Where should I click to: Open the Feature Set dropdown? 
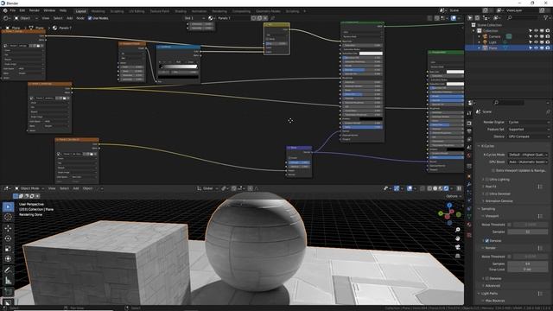(528, 130)
